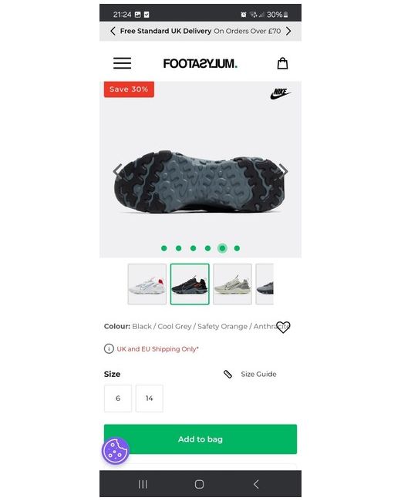Show previous product image with left chevron
The height and width of the screenshot is (501, 401).
(x=118, y=170)
